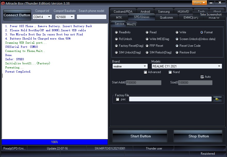Click the 'SU2Serial Port: COM10' log line

click(21, 47)
